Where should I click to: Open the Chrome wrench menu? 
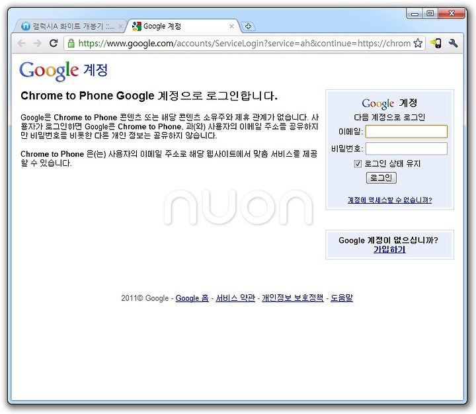click(454, 43)
